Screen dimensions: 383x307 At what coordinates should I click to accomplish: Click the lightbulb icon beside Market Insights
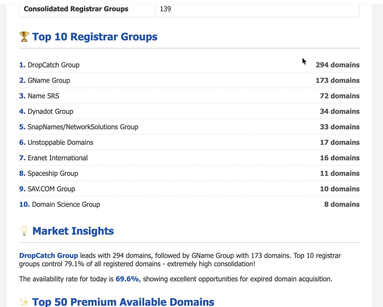coord(24,231)
